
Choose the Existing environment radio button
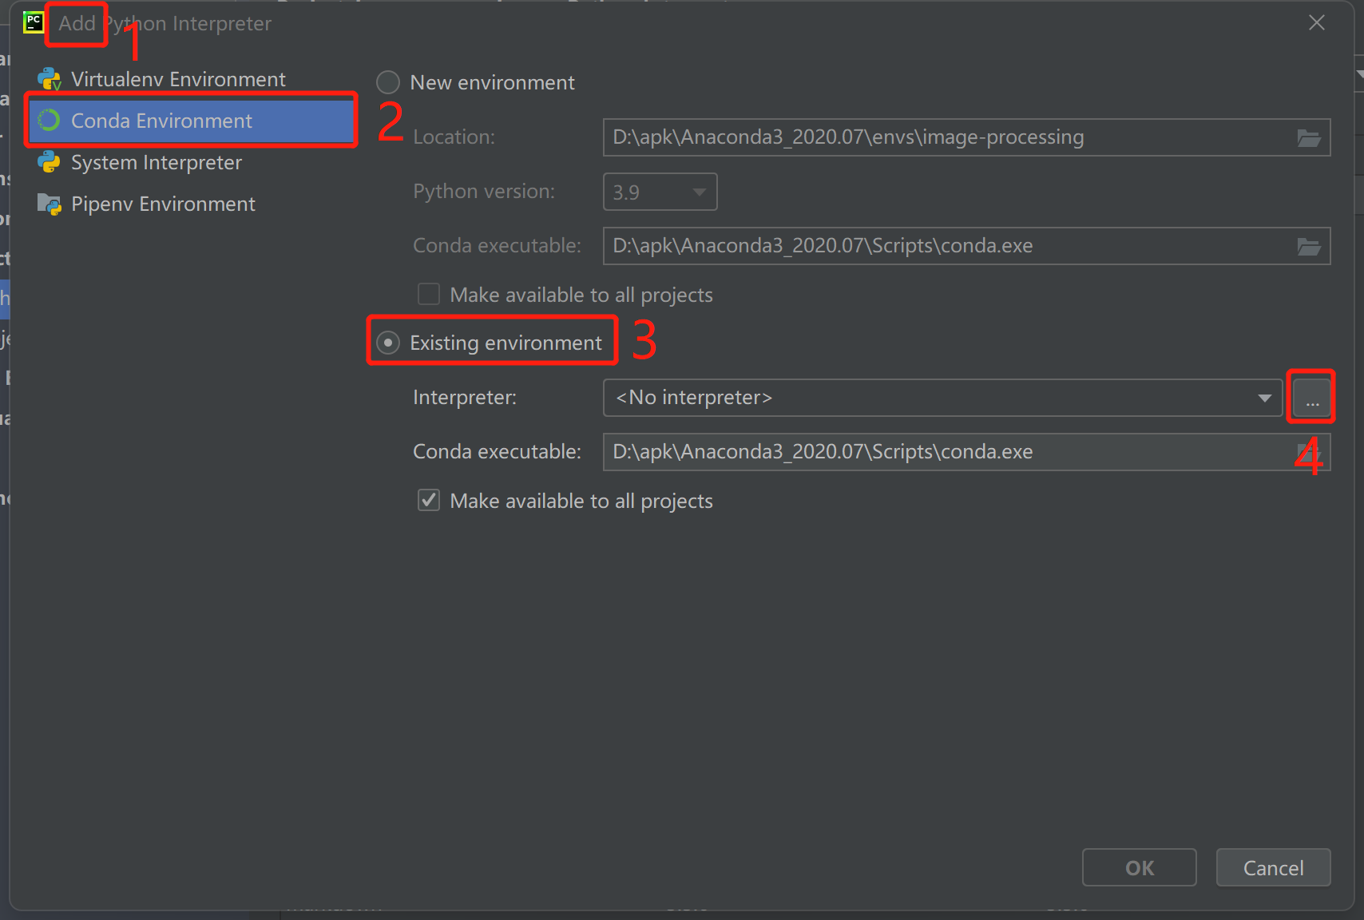388,343
